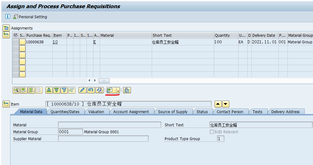
Task: Switch to the Valuation tab
Action: click(96, 112)
